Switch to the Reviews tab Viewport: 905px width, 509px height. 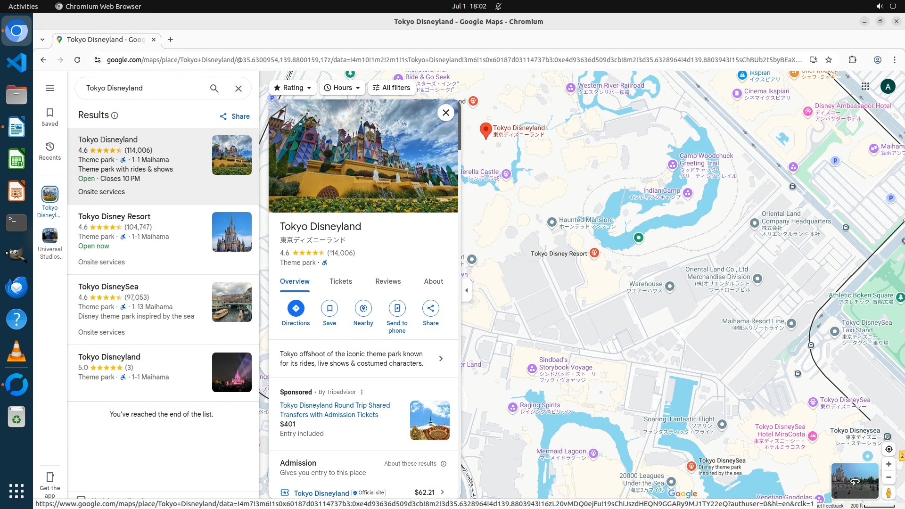pyautogui.click(x=387, y=281)
